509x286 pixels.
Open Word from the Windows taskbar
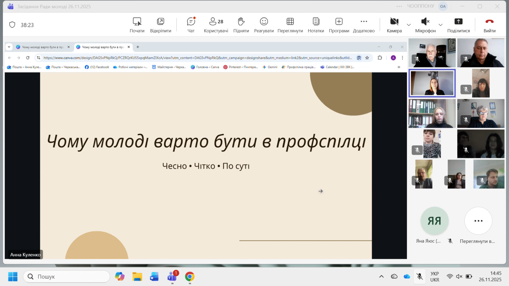[154, 276]
